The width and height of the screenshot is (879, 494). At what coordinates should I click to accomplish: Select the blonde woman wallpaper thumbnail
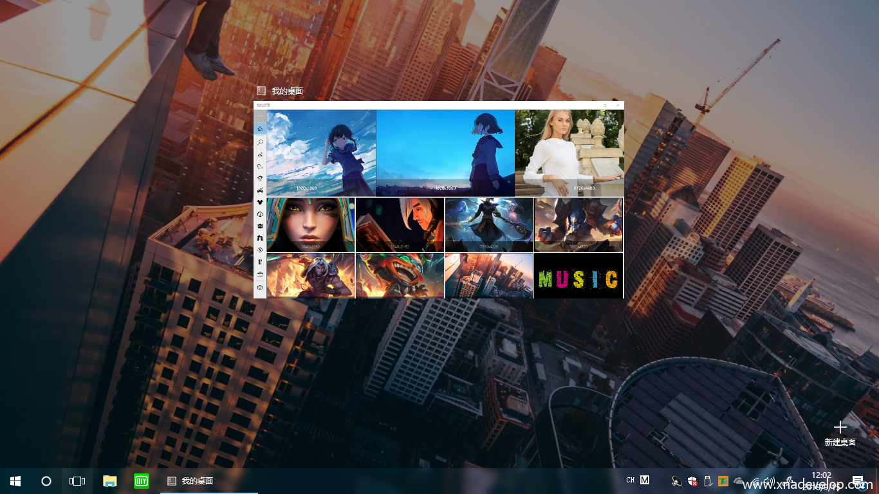(569, 152)
